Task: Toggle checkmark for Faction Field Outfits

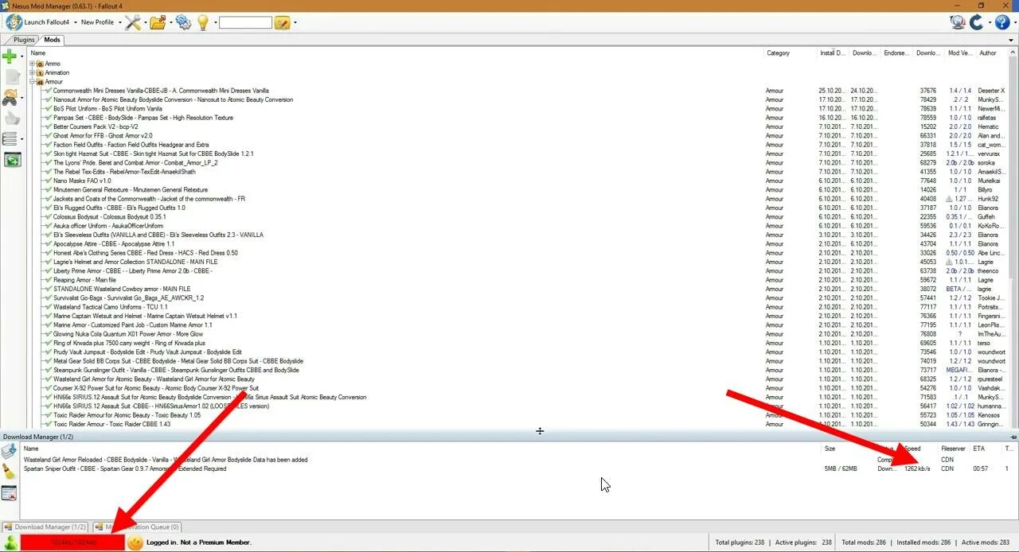Action: (48, 145)
